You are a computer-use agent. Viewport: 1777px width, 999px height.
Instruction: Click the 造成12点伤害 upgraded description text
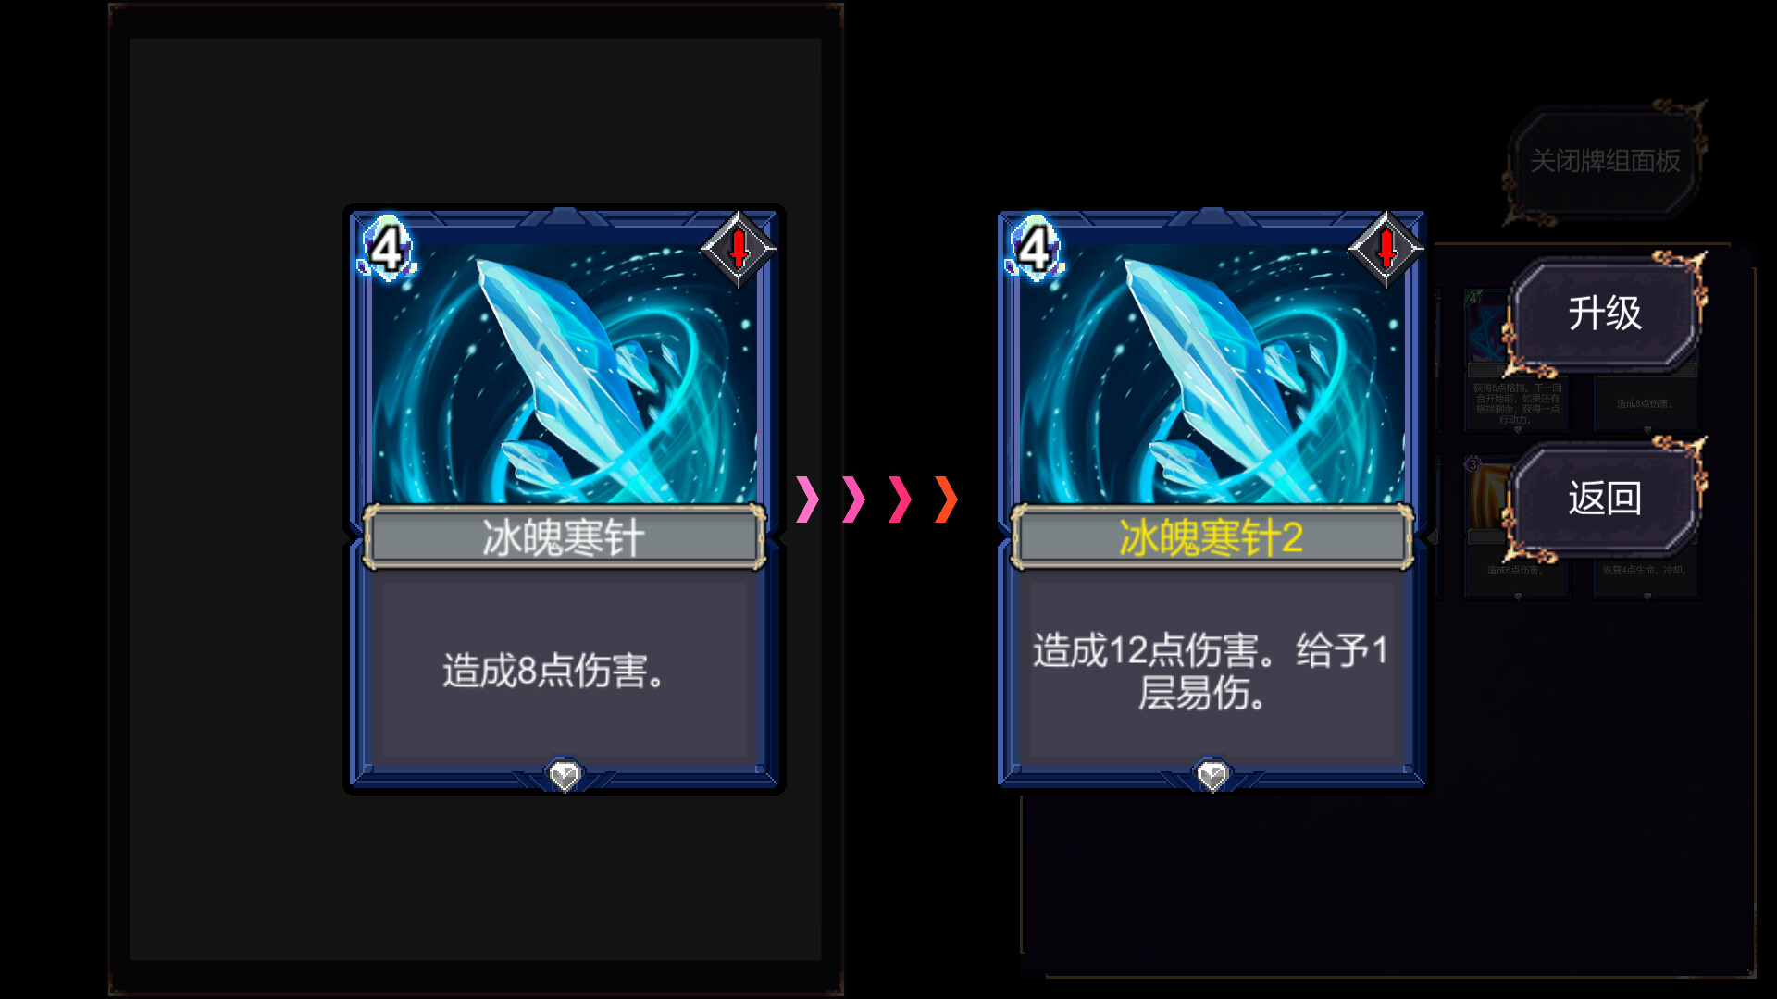[1211, 672]
